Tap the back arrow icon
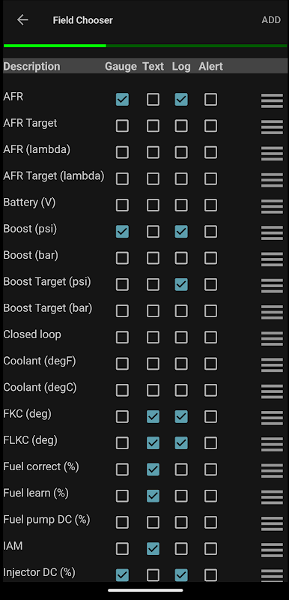Image resolution: width=289 pixels, height=600 pixels. click(x=22, y=20)
